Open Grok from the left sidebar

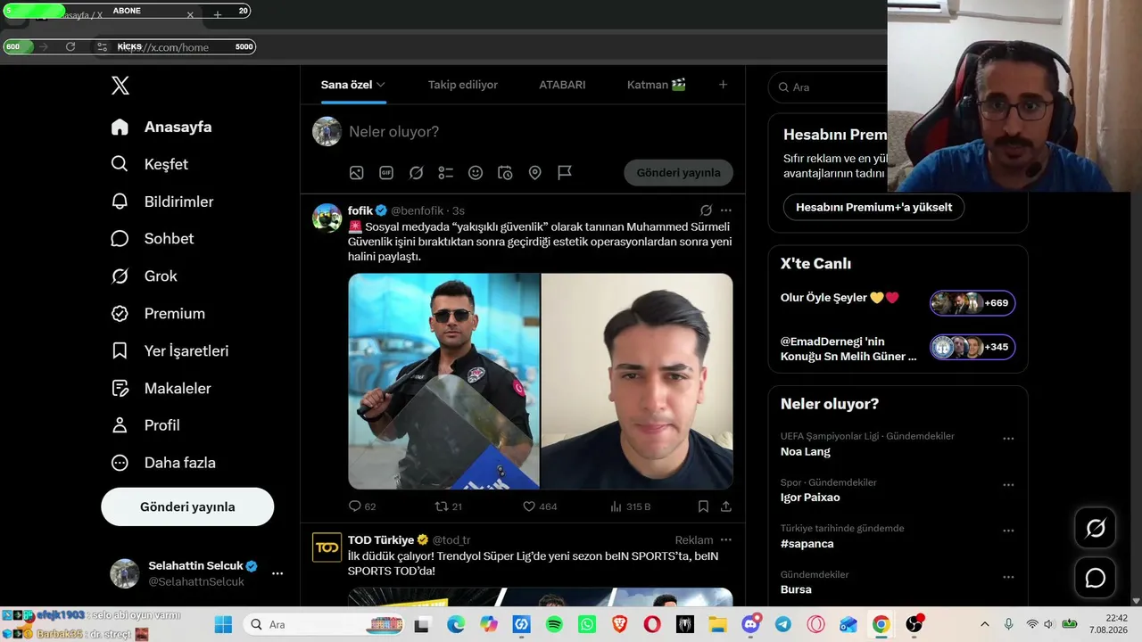[144, 276]
